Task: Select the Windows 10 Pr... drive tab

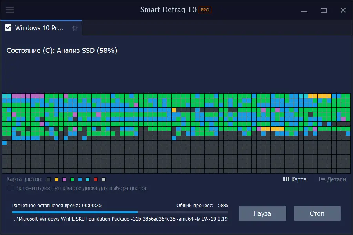Action: point(41,28)
